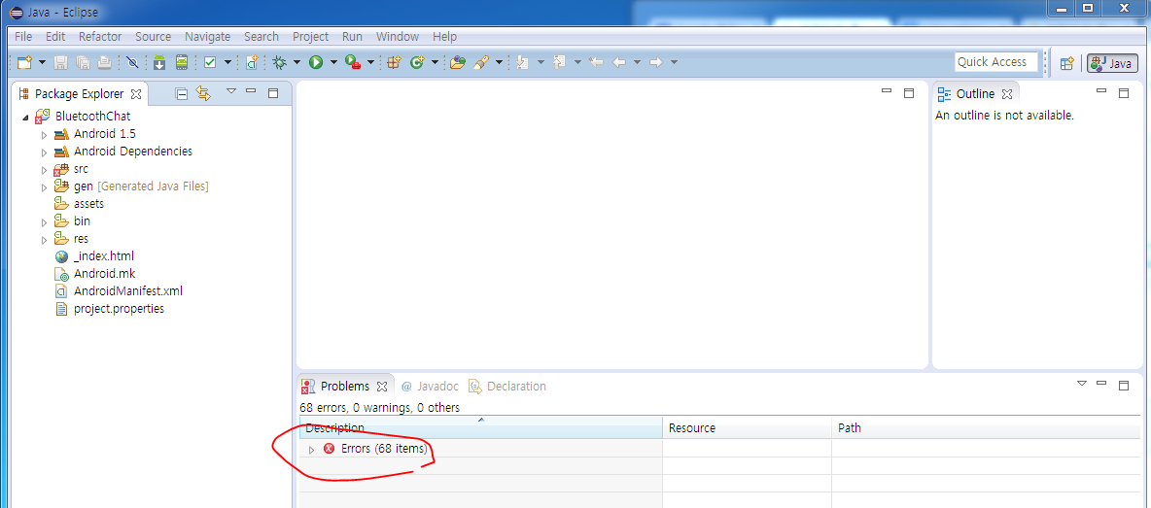
Task: Collapse the BluetoothChat project node
Action: tap(25, 117)
